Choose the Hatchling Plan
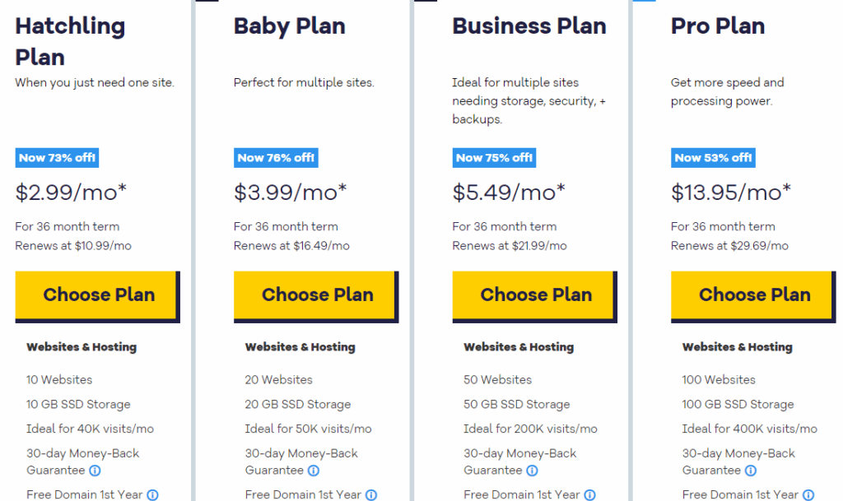The width and height of the screenshot is (843, 501). point(97,295)
